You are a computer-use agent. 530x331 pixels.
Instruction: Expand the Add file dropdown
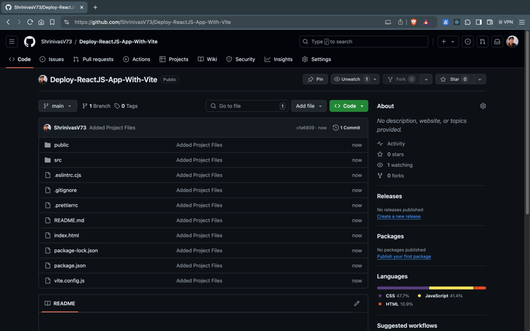(309, 106)
